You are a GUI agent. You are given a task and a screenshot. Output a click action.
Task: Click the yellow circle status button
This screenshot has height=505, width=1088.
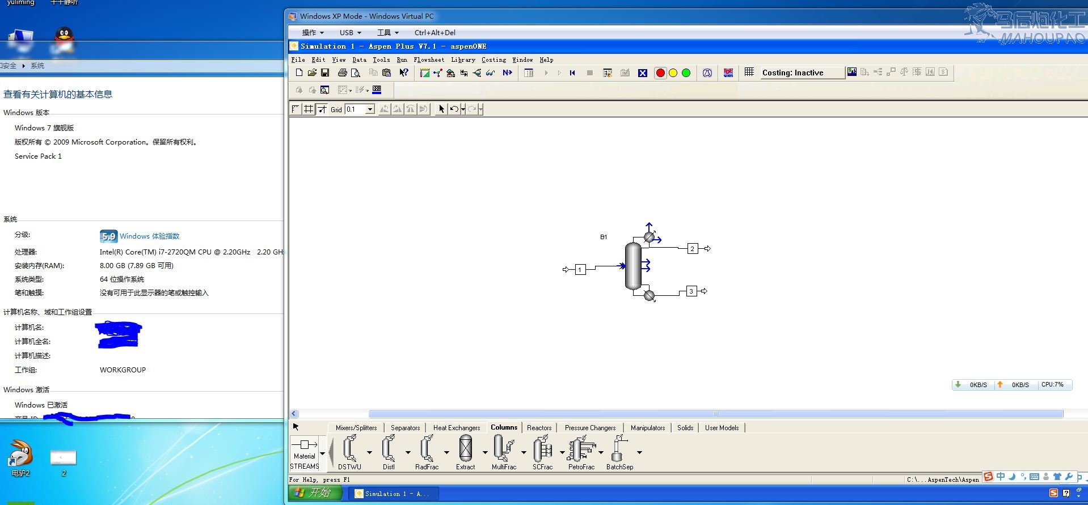click(x=673, y=73)
